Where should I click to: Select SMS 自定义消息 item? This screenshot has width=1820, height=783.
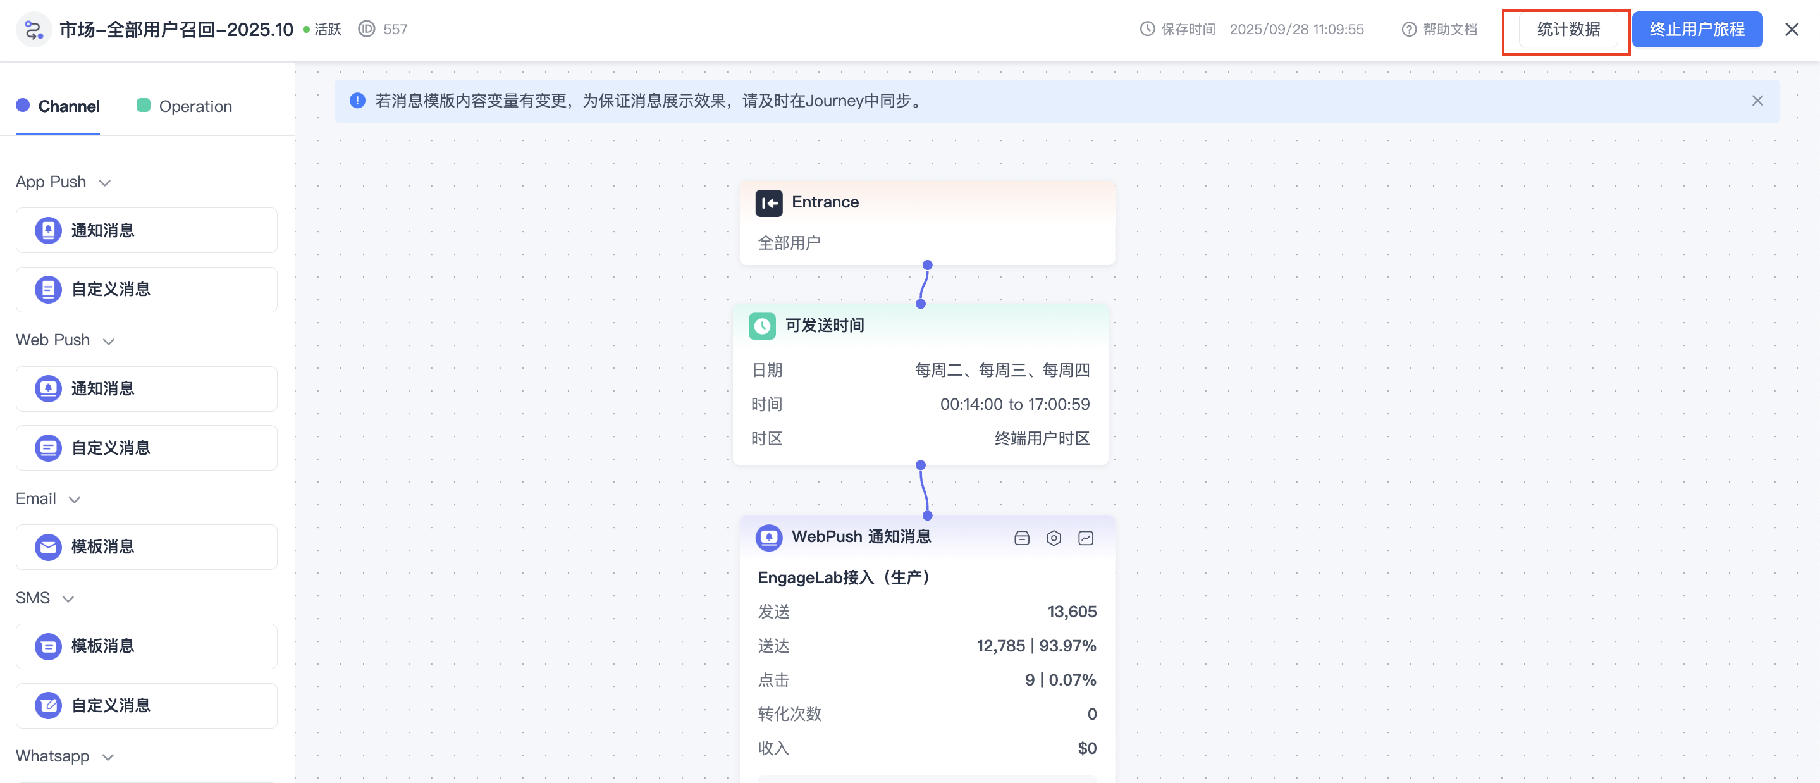[x=146, y=705]
